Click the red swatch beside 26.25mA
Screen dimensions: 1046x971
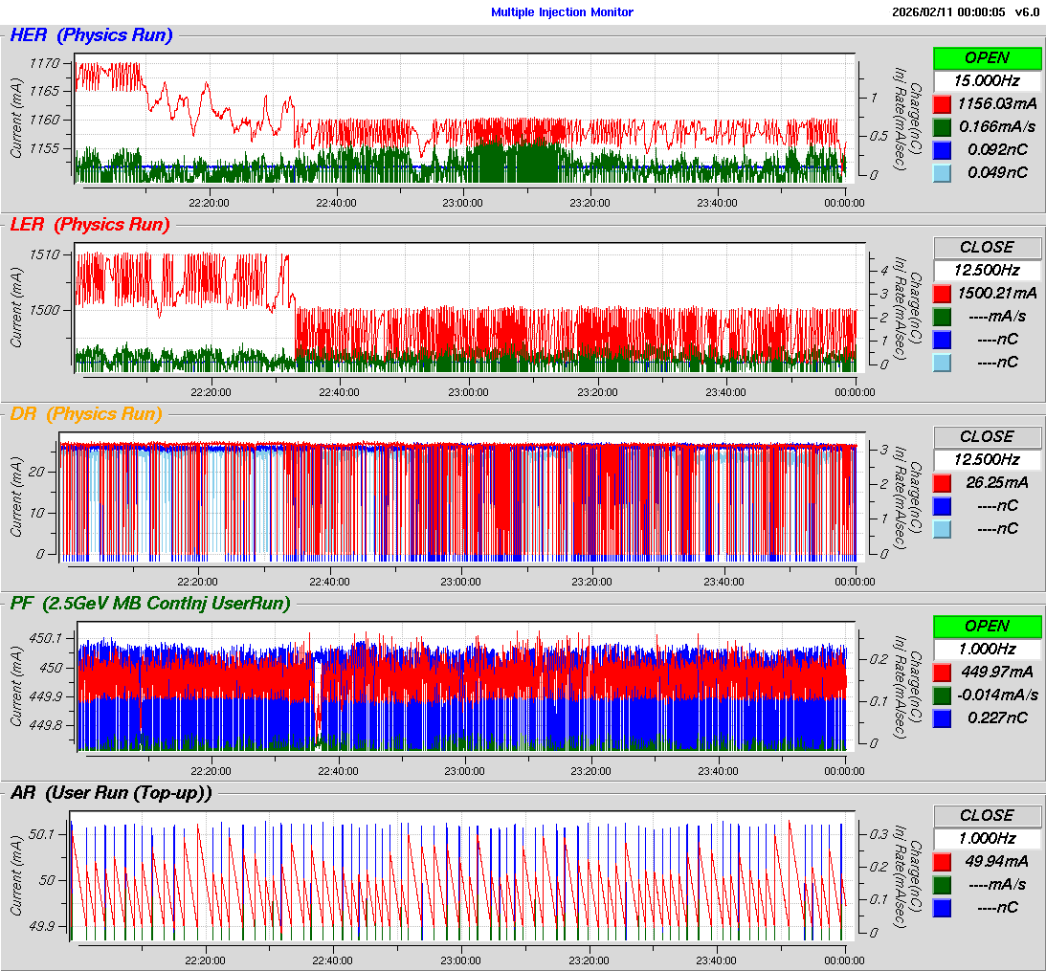click(x=942, y=483)
